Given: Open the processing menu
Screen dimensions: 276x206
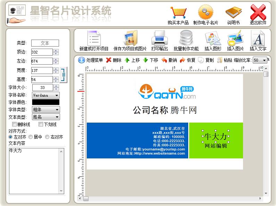Looking at the screenshot, I should pyautogui.click(x=91, y=60).
